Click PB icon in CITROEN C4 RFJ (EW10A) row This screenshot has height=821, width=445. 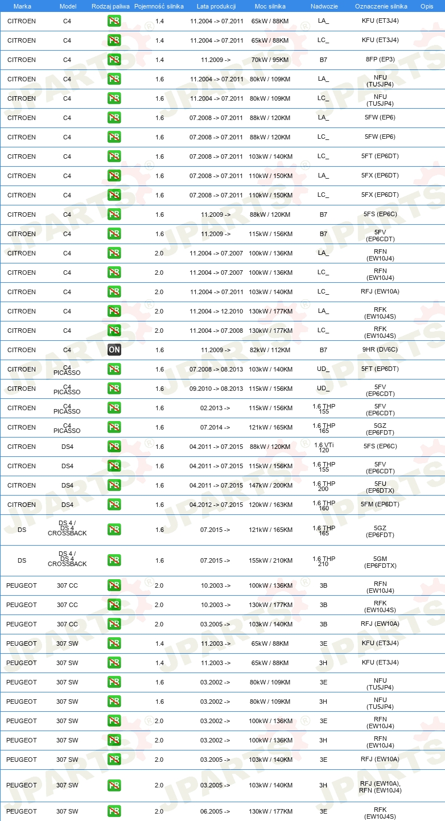click(114, 292)
